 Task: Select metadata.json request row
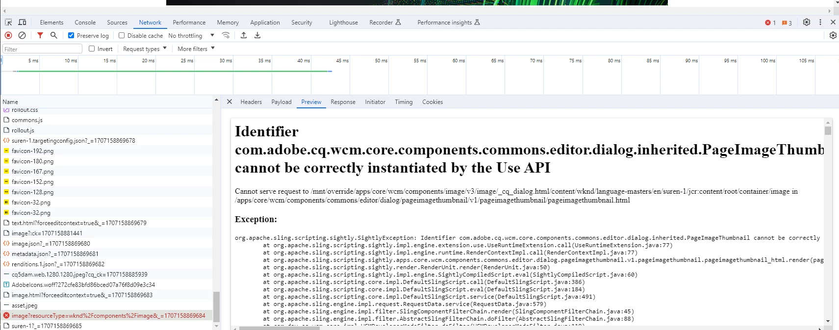[106, 254]
